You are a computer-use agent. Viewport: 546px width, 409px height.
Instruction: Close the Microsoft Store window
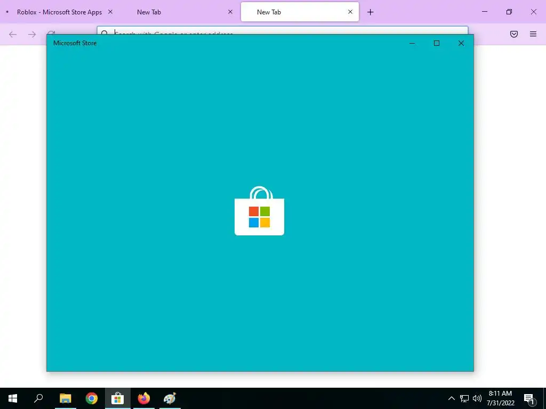point(461,43)
